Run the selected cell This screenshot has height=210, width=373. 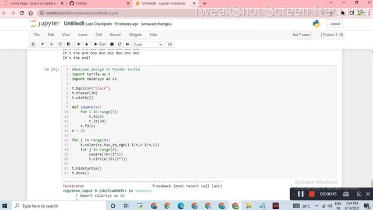click(x=100, y=44)
